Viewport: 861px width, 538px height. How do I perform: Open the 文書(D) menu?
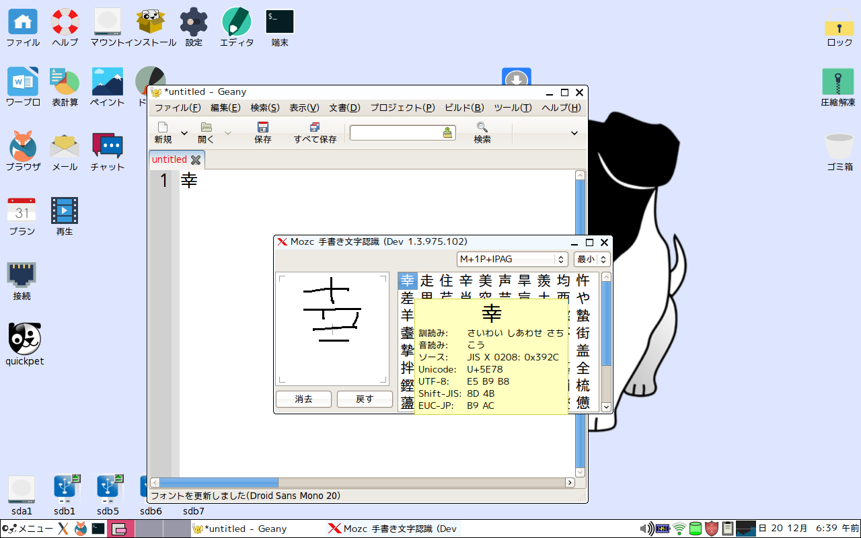click(344, 108)
